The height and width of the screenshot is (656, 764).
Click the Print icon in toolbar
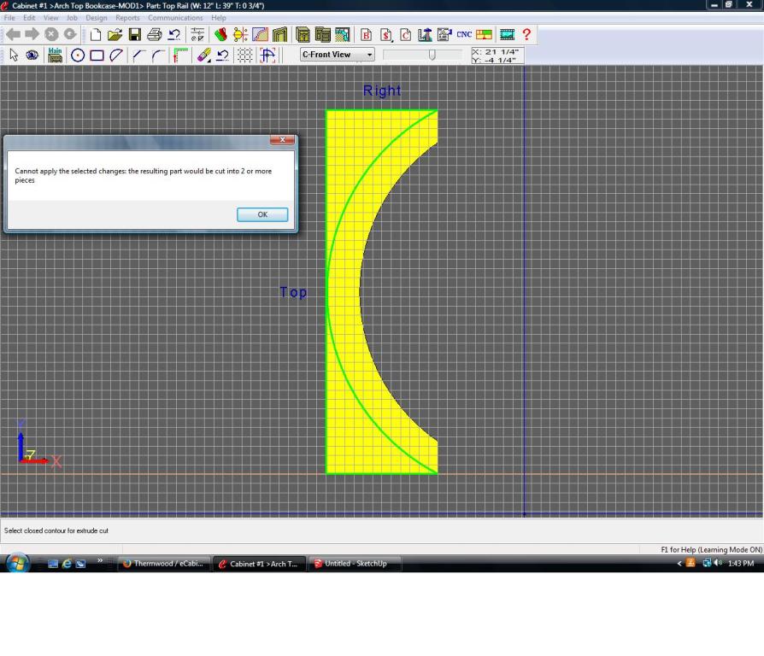point(154,35)
